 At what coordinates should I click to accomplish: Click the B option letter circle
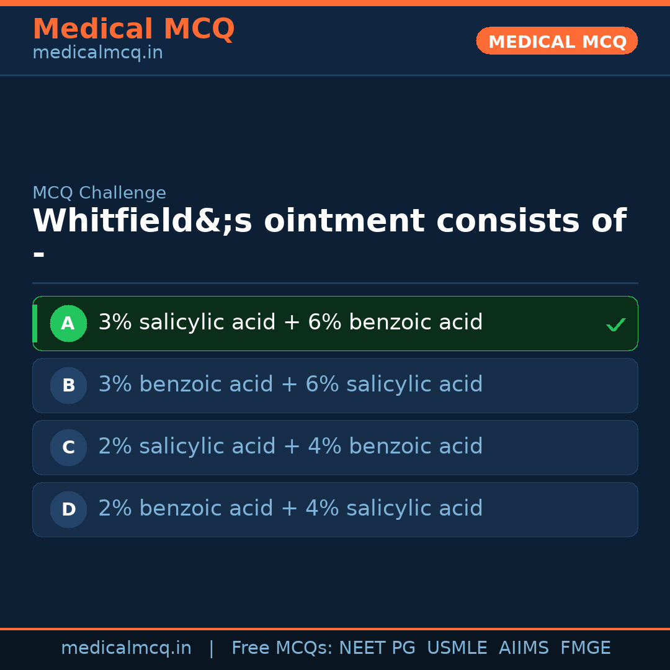click(x=68, y=385)
